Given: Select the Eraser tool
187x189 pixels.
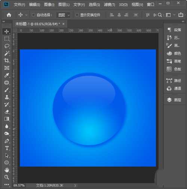Looking at the screenshot, I should click(7, 112).
